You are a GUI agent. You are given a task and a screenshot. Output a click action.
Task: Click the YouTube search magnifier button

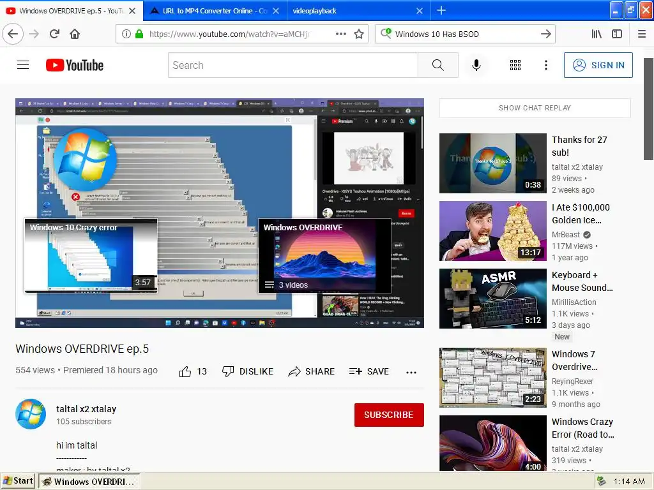(x=437, y=65)
